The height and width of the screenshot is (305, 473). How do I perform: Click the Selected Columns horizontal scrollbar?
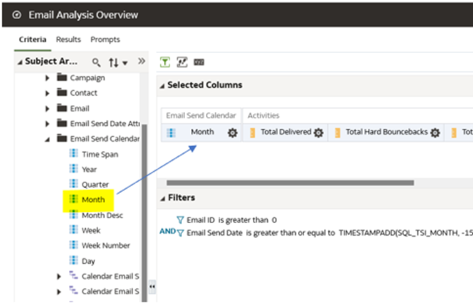[x=290, y=182]
